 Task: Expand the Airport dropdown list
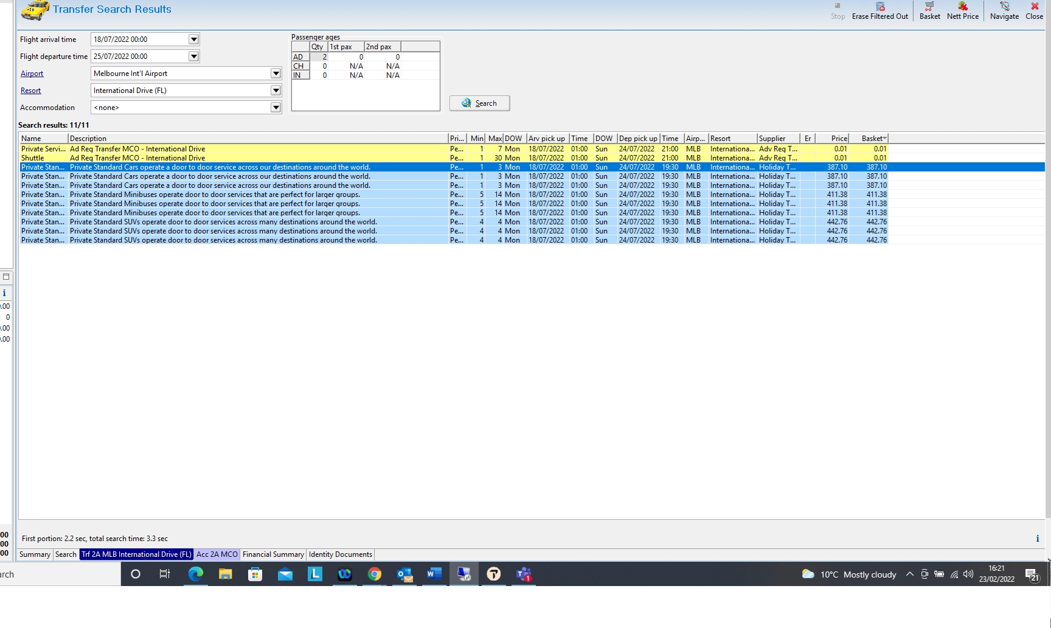[x=276, y=74]
